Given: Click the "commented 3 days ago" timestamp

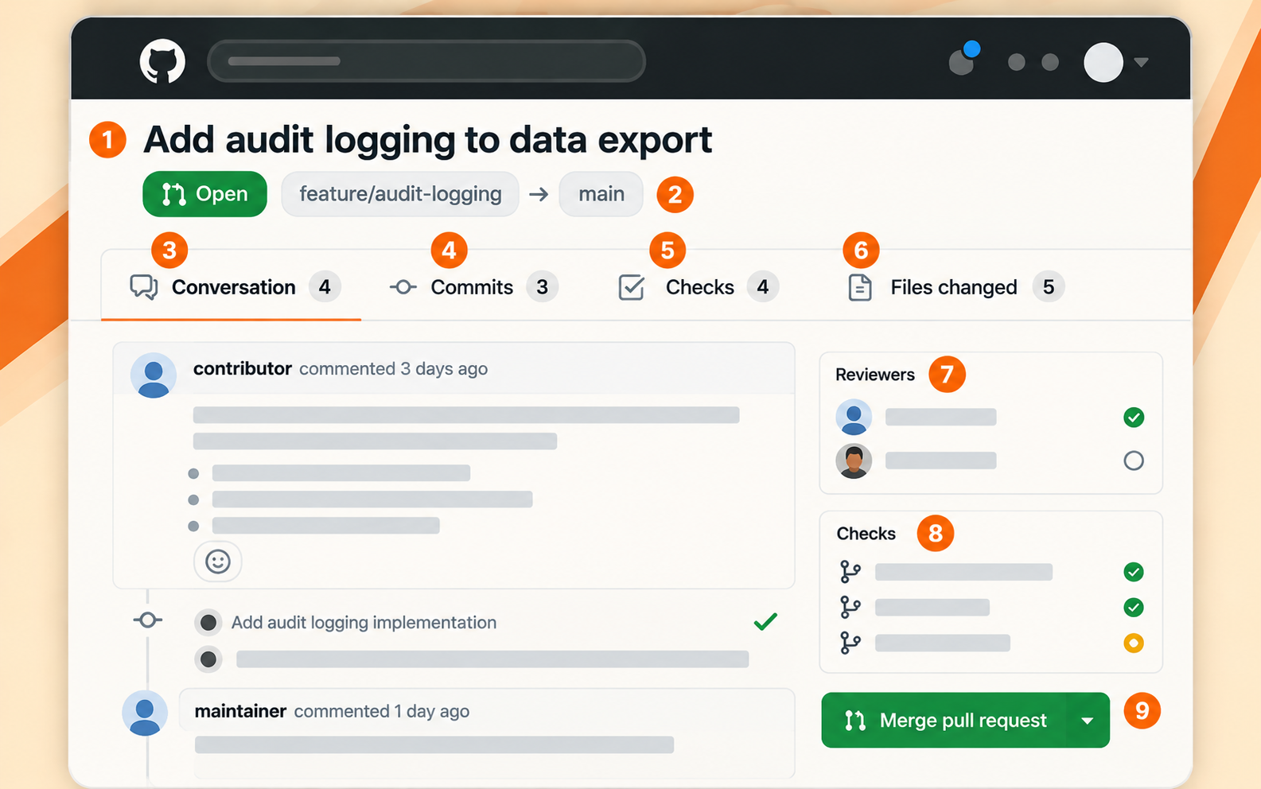Looking at the screenshot, I should tap(393, 369).
